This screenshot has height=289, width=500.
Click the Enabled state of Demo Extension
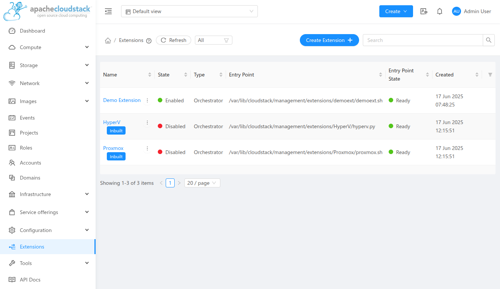[171, 100]
